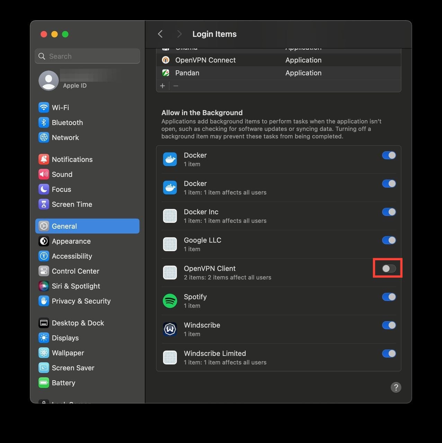Click the 'Allow in the Background' heading
Screen dimensions: 442x443
(202, 112)
